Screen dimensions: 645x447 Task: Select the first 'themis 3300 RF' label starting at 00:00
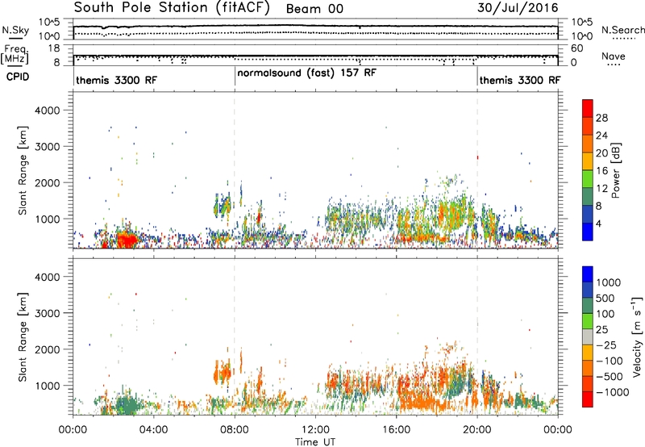click(116, 80)
